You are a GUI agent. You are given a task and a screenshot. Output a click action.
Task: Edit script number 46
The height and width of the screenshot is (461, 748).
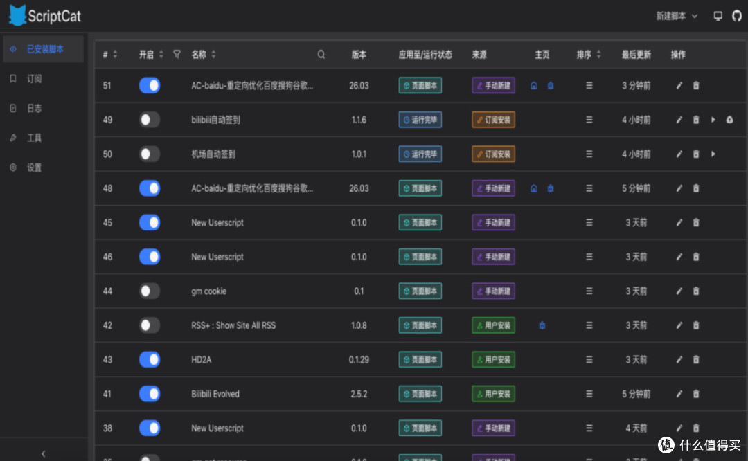click(679, 257)
